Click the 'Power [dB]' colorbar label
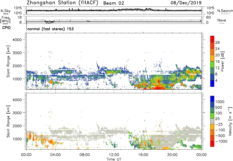This screenshot has height=161, width=233. 223,61
